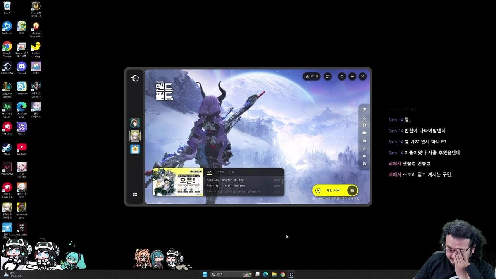The width and height of the screenshot is (496, 279).
Task: Open the redeem card icon beside login
Action: click(328, 76)
